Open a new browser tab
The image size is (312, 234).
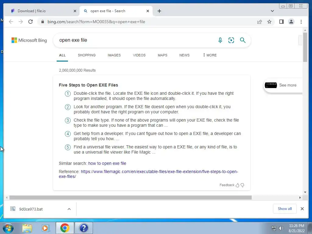(x=159, y=11)
